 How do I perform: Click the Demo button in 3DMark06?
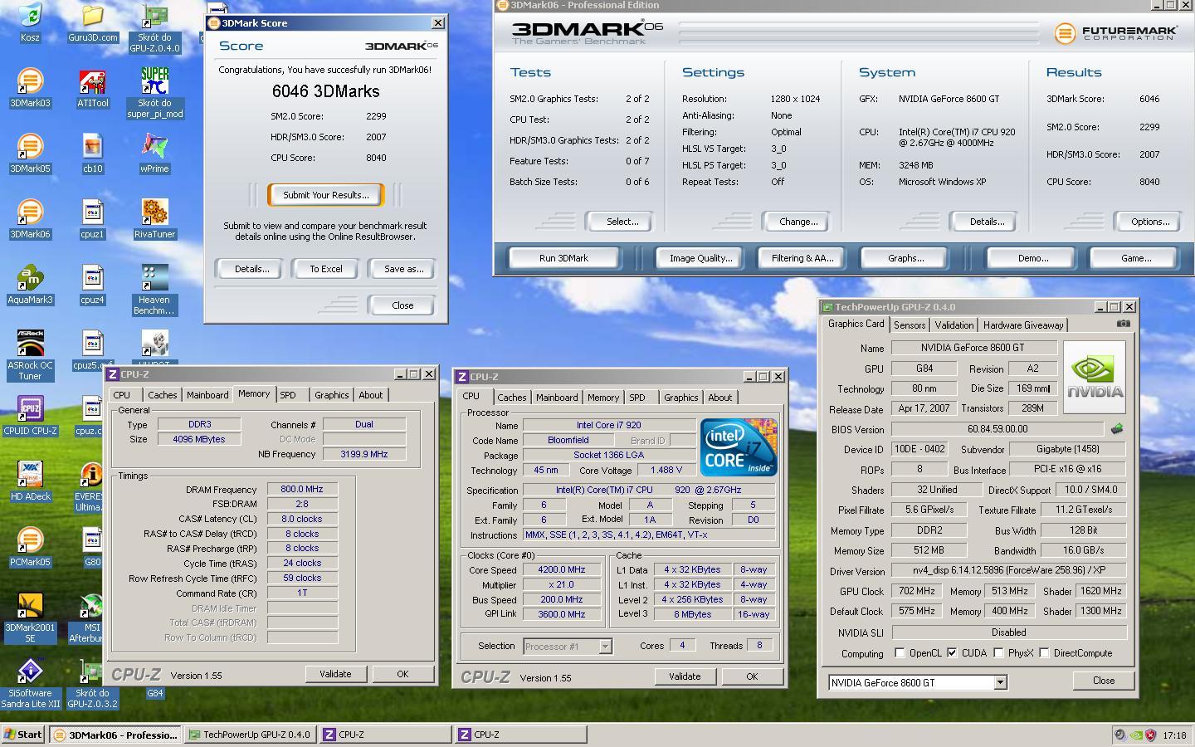click(x=1033, y=258)
